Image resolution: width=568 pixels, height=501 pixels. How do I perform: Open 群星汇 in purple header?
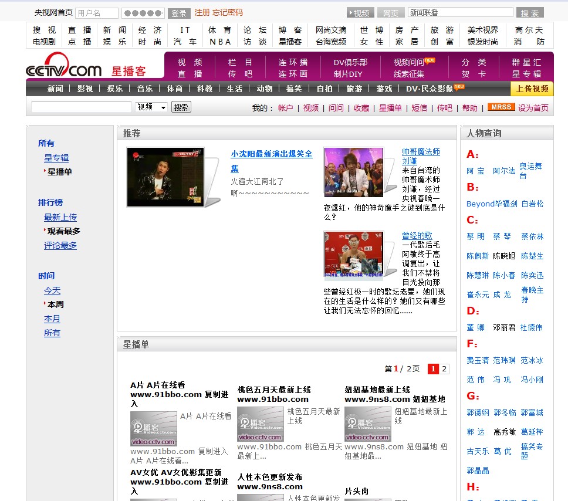click(526, 62)
